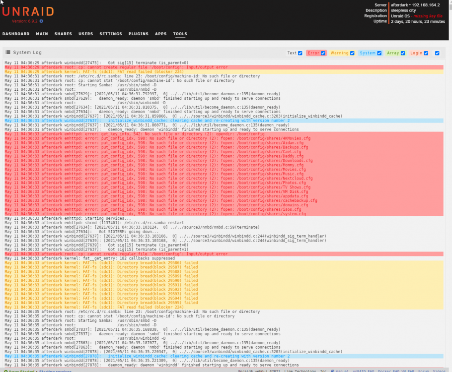This screenshot has width=452, height=372.
Task: Select the 'Directory bread(block 29590) failed' warning
Action: [224, 281]
